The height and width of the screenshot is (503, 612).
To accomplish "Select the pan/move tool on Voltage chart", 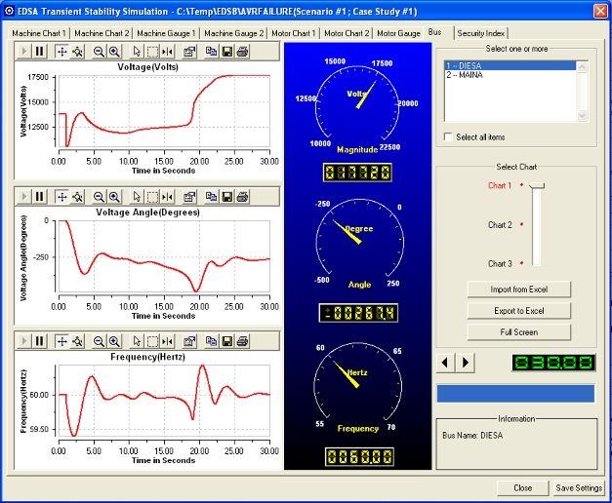I will click(62, 52).
